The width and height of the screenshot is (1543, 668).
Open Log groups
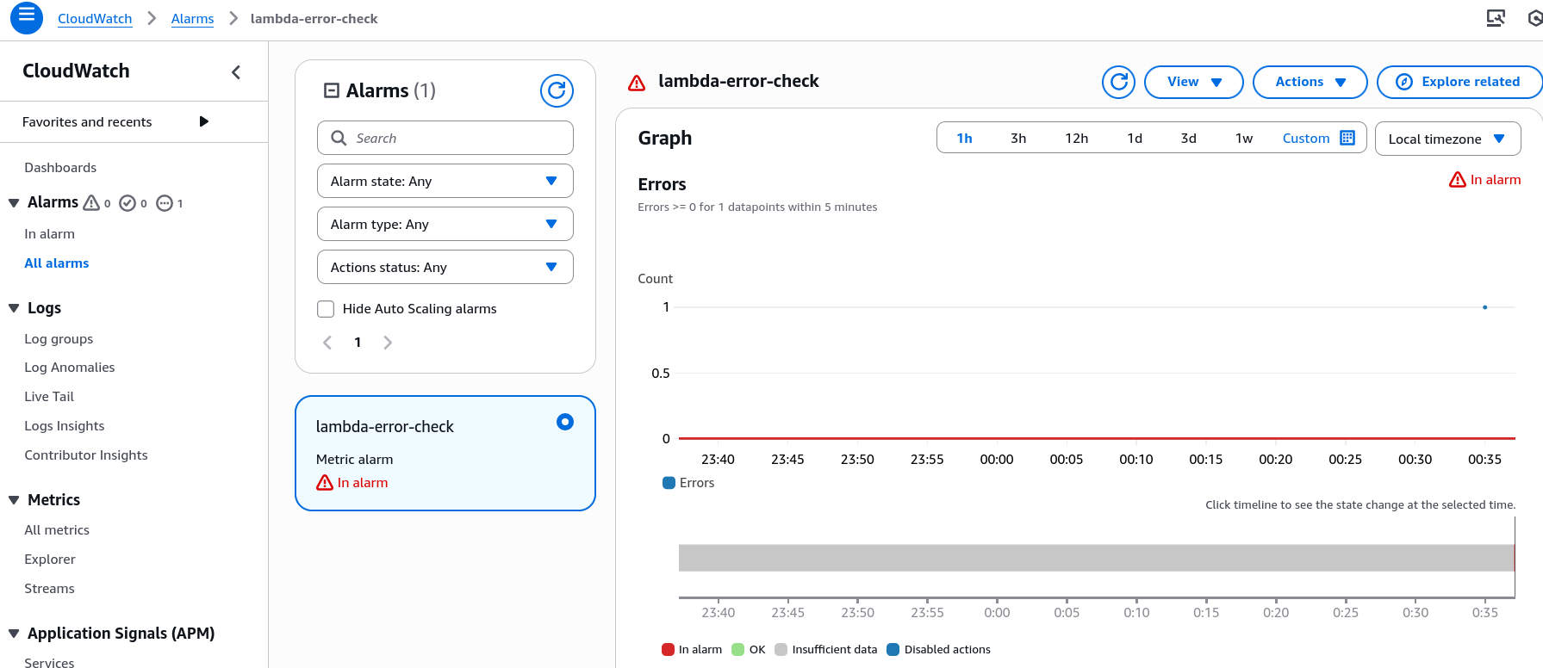(x=59, y=339)
